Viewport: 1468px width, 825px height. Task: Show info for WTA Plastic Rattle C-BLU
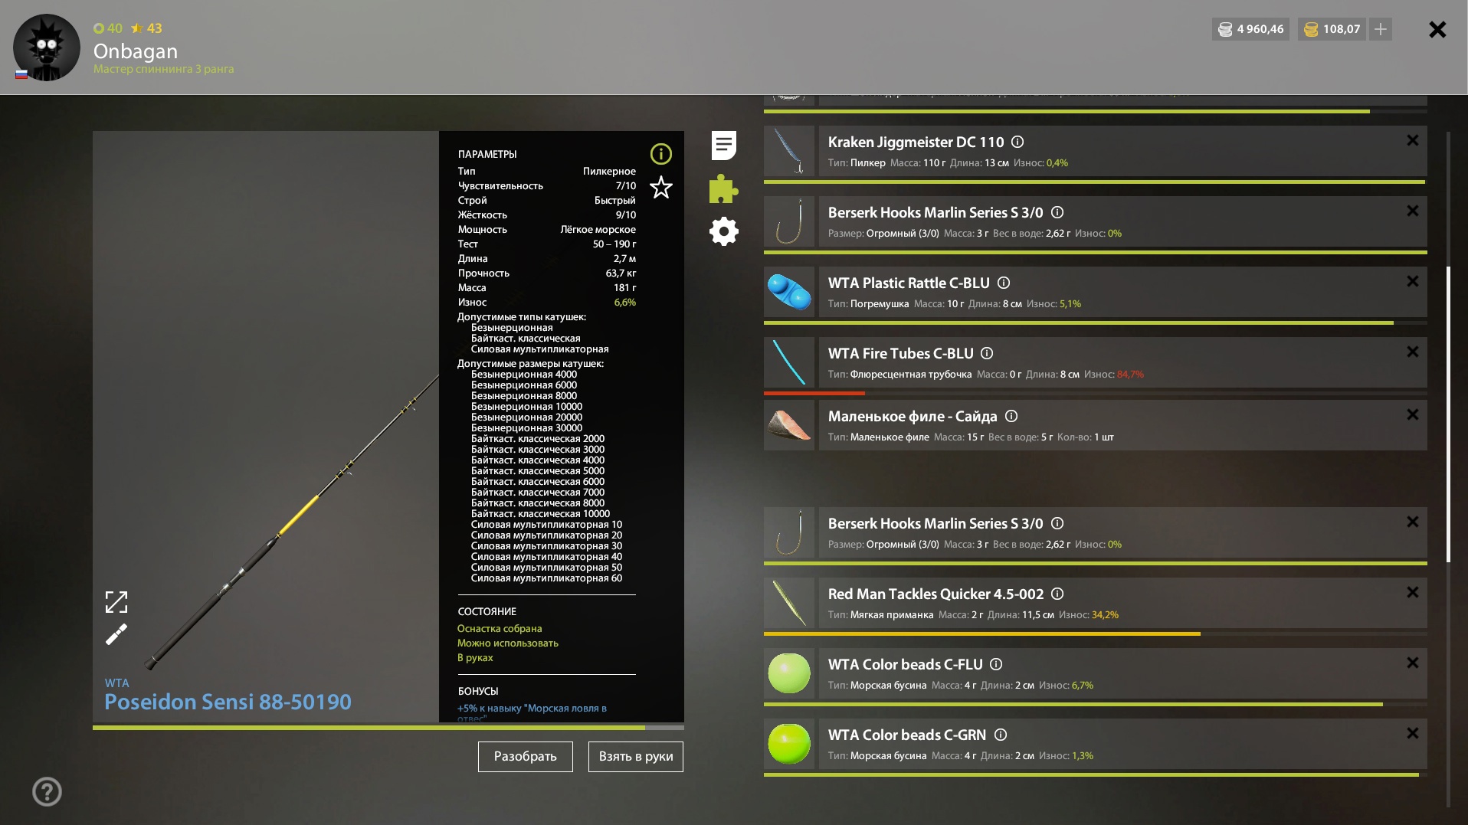(x=1004, y=283)
